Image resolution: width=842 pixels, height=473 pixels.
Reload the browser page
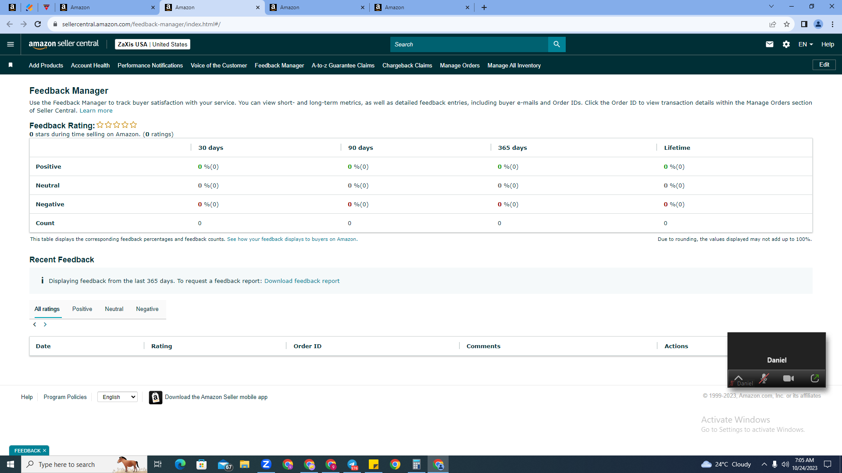point(38,24)
